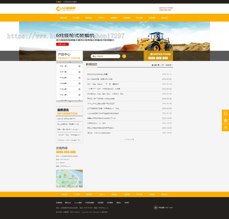Click the back-to-top arrow icon
This screenshot has height=219, width=229.
click(225, 128)
